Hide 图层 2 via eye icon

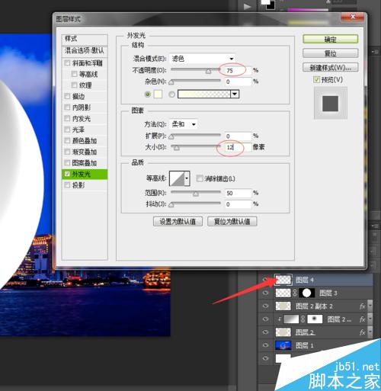point(266,332)
